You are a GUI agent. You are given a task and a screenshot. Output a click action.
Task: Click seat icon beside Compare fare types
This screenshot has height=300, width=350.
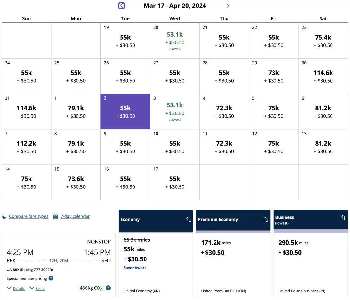click(x=4, y=217)
